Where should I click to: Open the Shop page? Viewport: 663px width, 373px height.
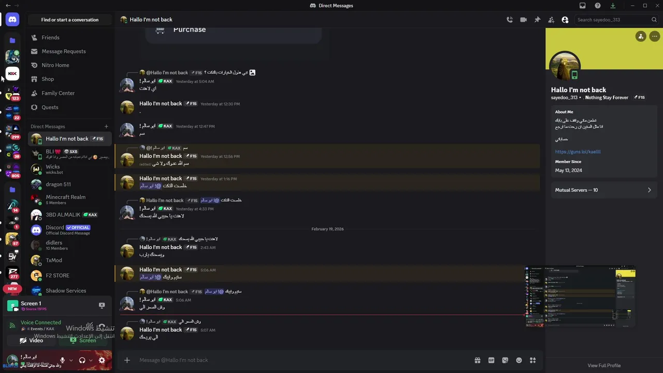69,79
